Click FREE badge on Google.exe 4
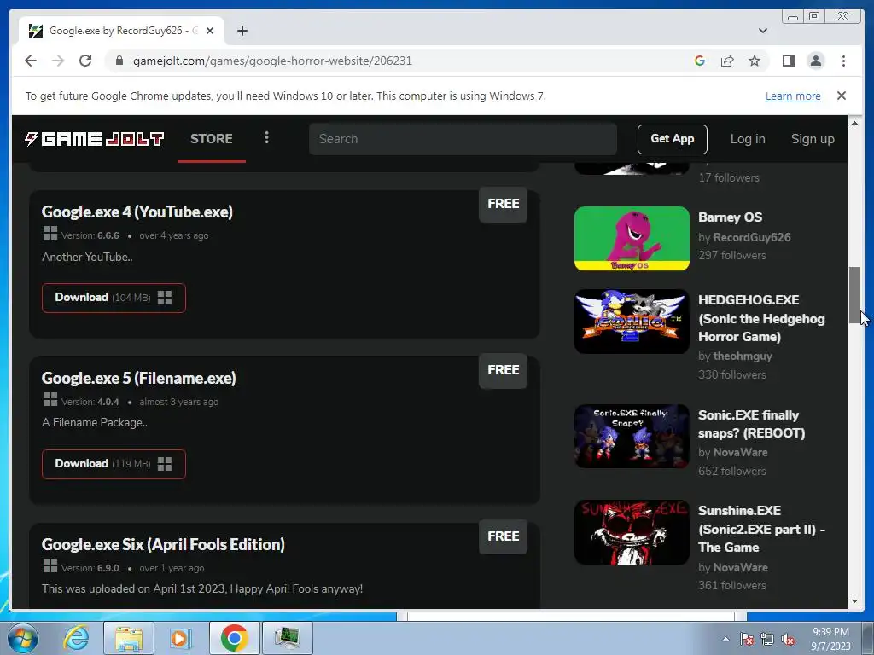The height and width of the screenshot is (655, 874). point(503,204)
